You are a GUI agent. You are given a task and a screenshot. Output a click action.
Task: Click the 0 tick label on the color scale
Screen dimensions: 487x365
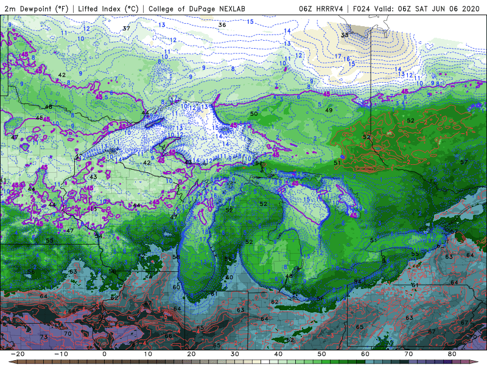(104, 354)
